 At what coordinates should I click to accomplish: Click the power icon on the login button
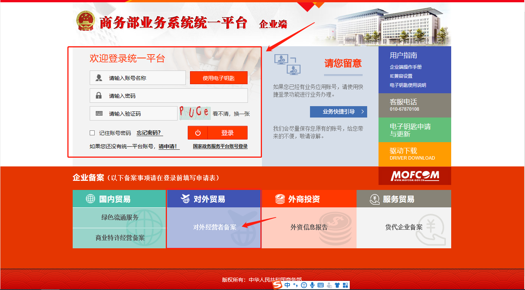click(x=197, y=133)
